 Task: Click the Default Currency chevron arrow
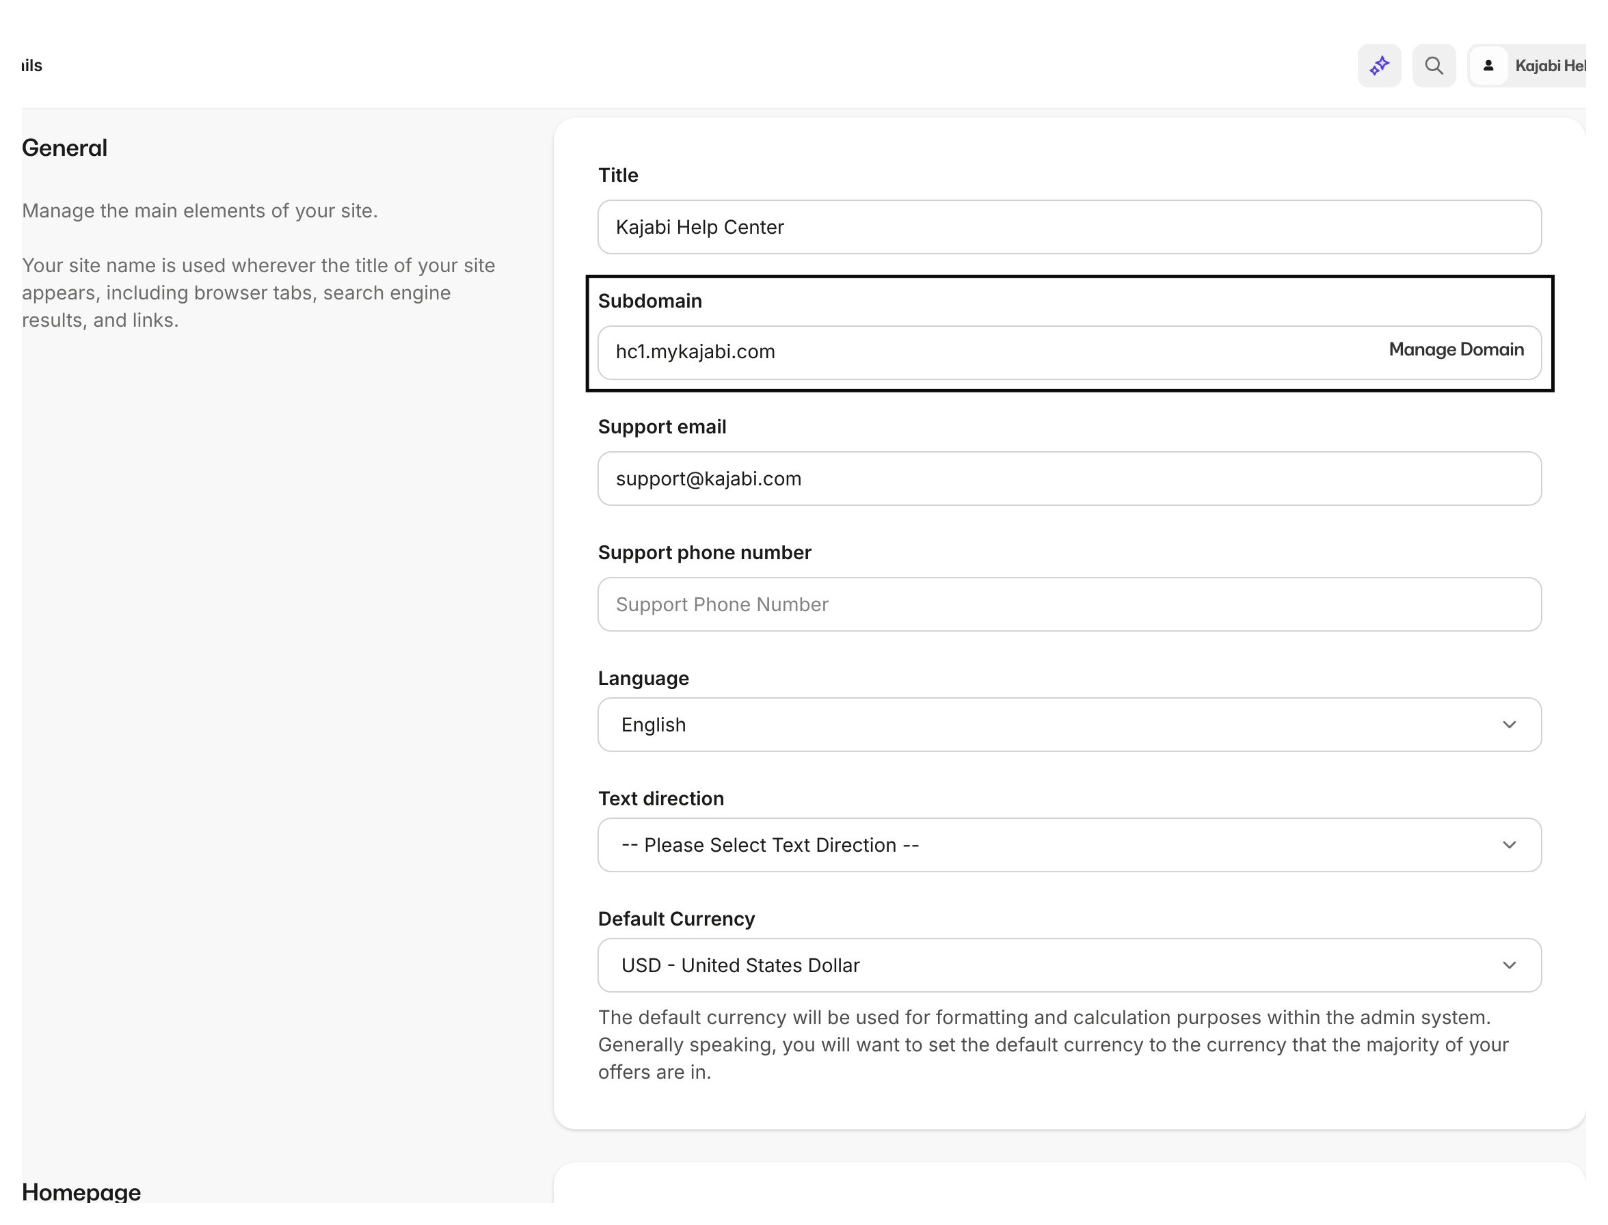pos(1509,965)
